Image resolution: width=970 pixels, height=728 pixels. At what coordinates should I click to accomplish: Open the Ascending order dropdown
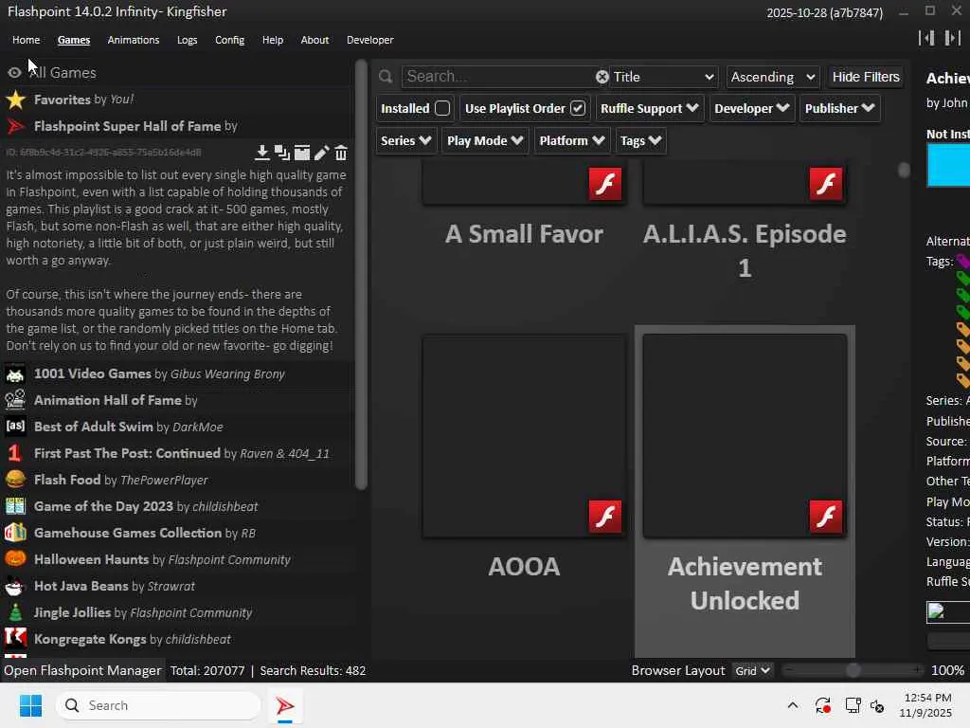tap(773, 77)
